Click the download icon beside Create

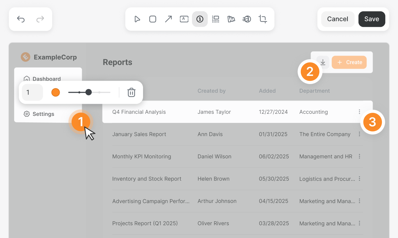point(323,62)
